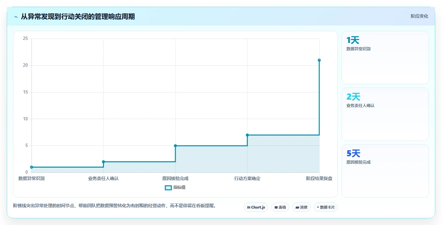Toggle the 指标值 legend swatch
This screenshot has height=225, width=442.
click(168, 187)
